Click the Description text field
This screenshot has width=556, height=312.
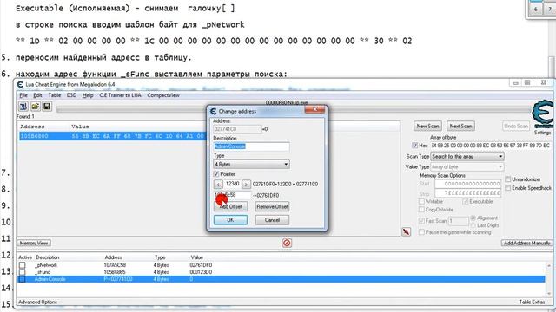(251, 146)
